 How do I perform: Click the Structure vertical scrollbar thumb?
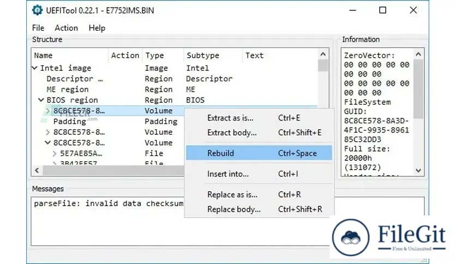[323, 65]
